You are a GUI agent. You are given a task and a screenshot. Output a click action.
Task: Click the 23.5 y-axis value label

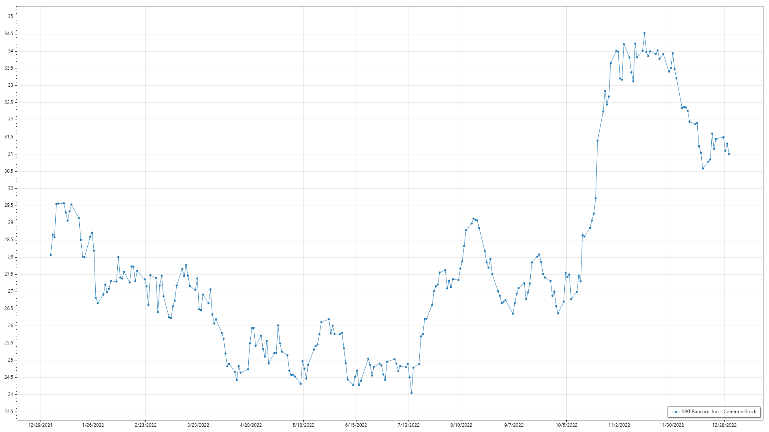pos(9,412)
